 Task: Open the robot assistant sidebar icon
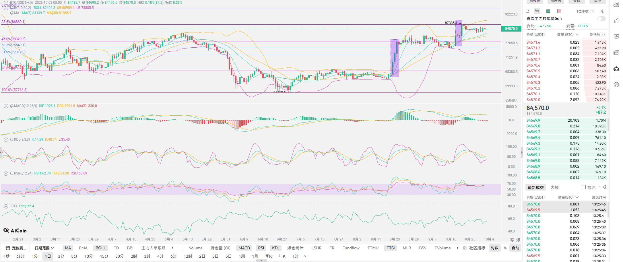616,69
